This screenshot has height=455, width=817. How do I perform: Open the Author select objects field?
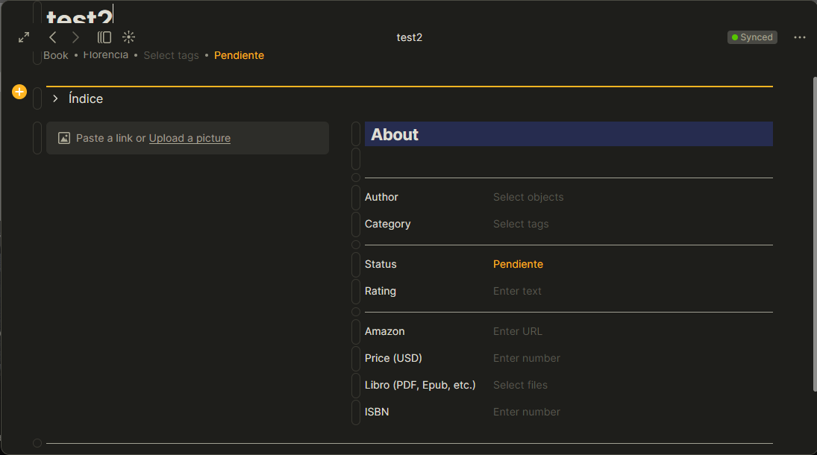pos(528,197)
